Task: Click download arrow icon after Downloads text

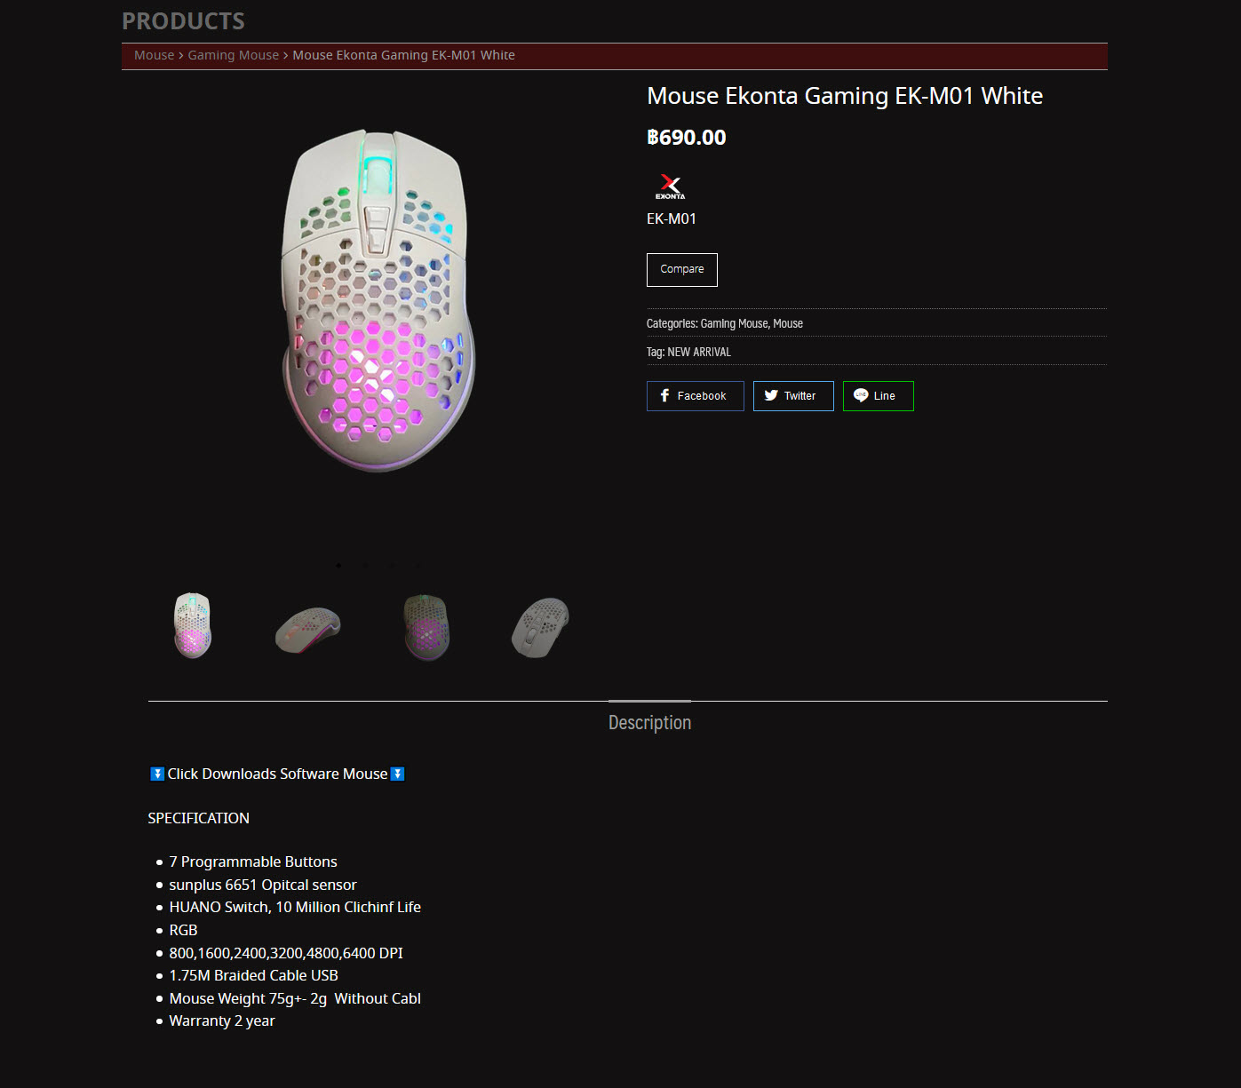Action: 398,774
